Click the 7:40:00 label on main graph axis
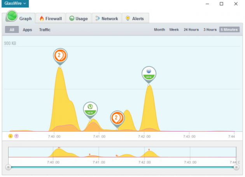Image resolution: width=245 pixels, height=177 pixels. click(54, 136)
